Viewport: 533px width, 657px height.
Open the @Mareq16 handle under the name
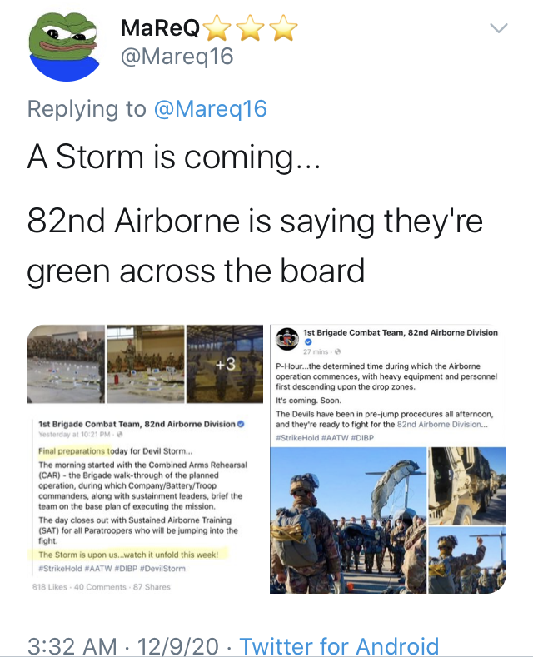coord(177,56)
